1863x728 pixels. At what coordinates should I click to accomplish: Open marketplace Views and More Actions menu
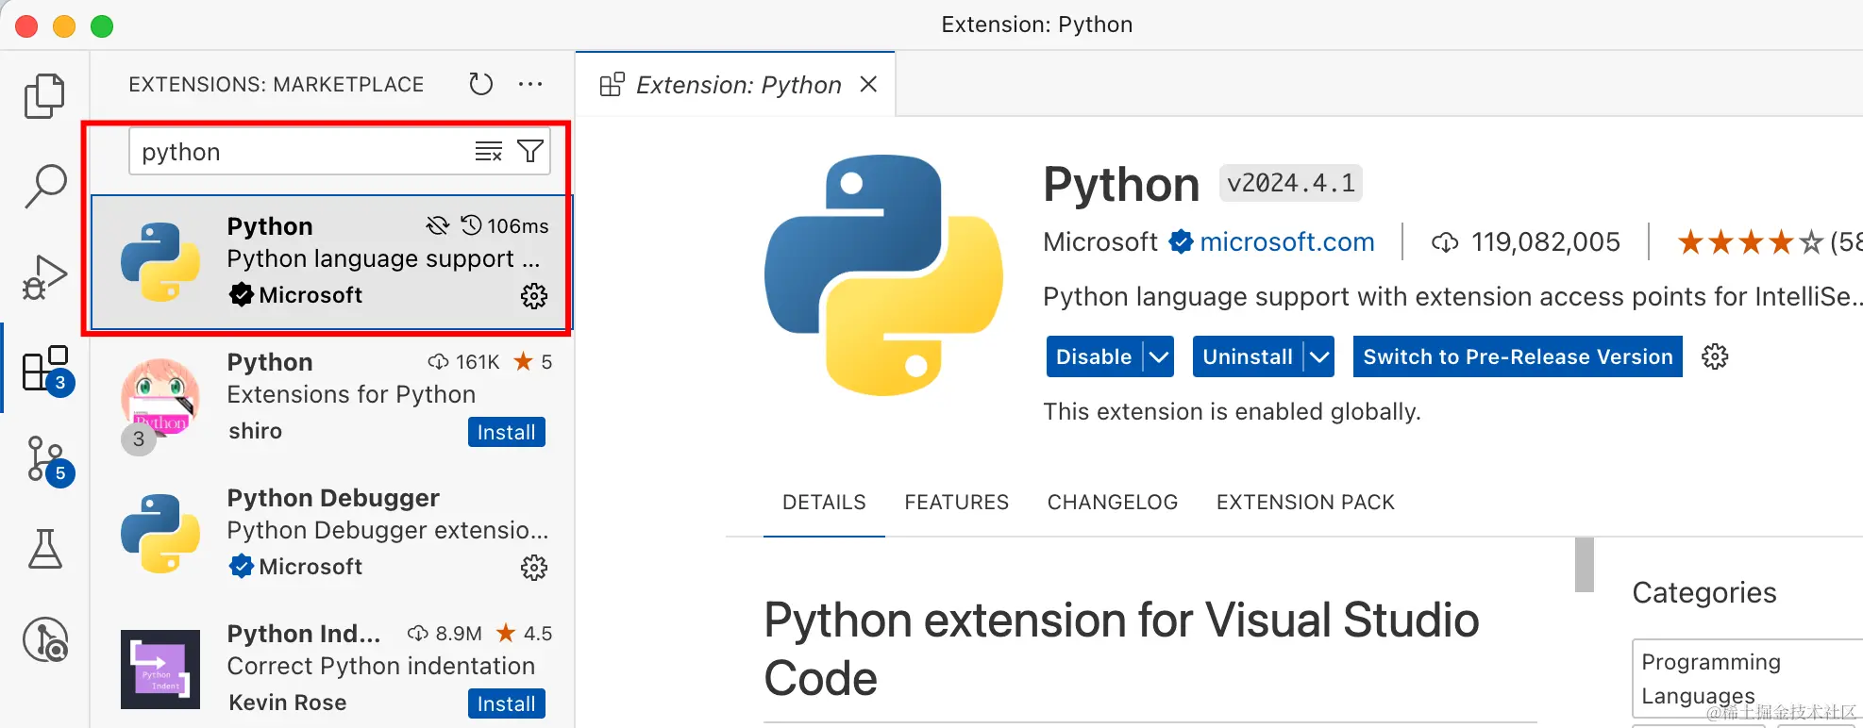pos(530,84)
